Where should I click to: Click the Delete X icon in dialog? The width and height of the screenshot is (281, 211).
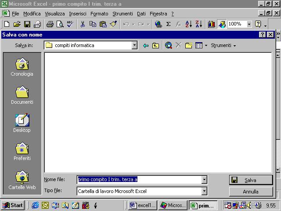tap(179, 45)
